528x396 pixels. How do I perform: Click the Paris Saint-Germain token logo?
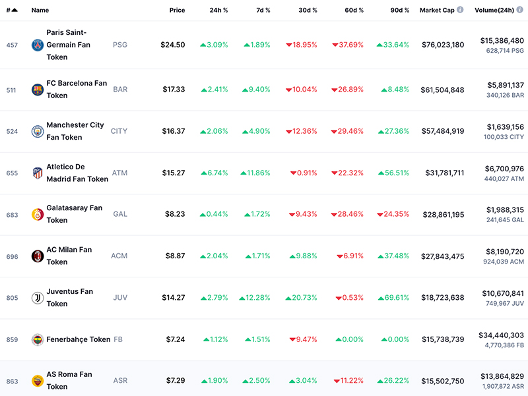click(x=38, y=45)
